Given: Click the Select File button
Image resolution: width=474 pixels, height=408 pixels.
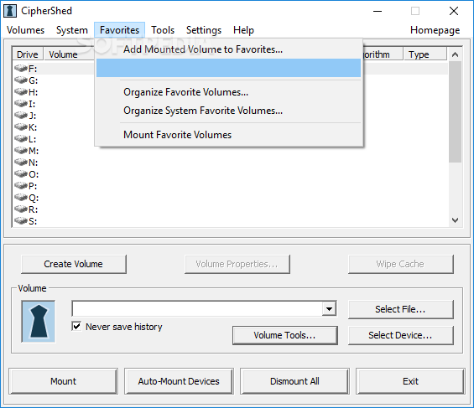Looking at the screenshot, I should pyautogui.click(x=400, y=309).
